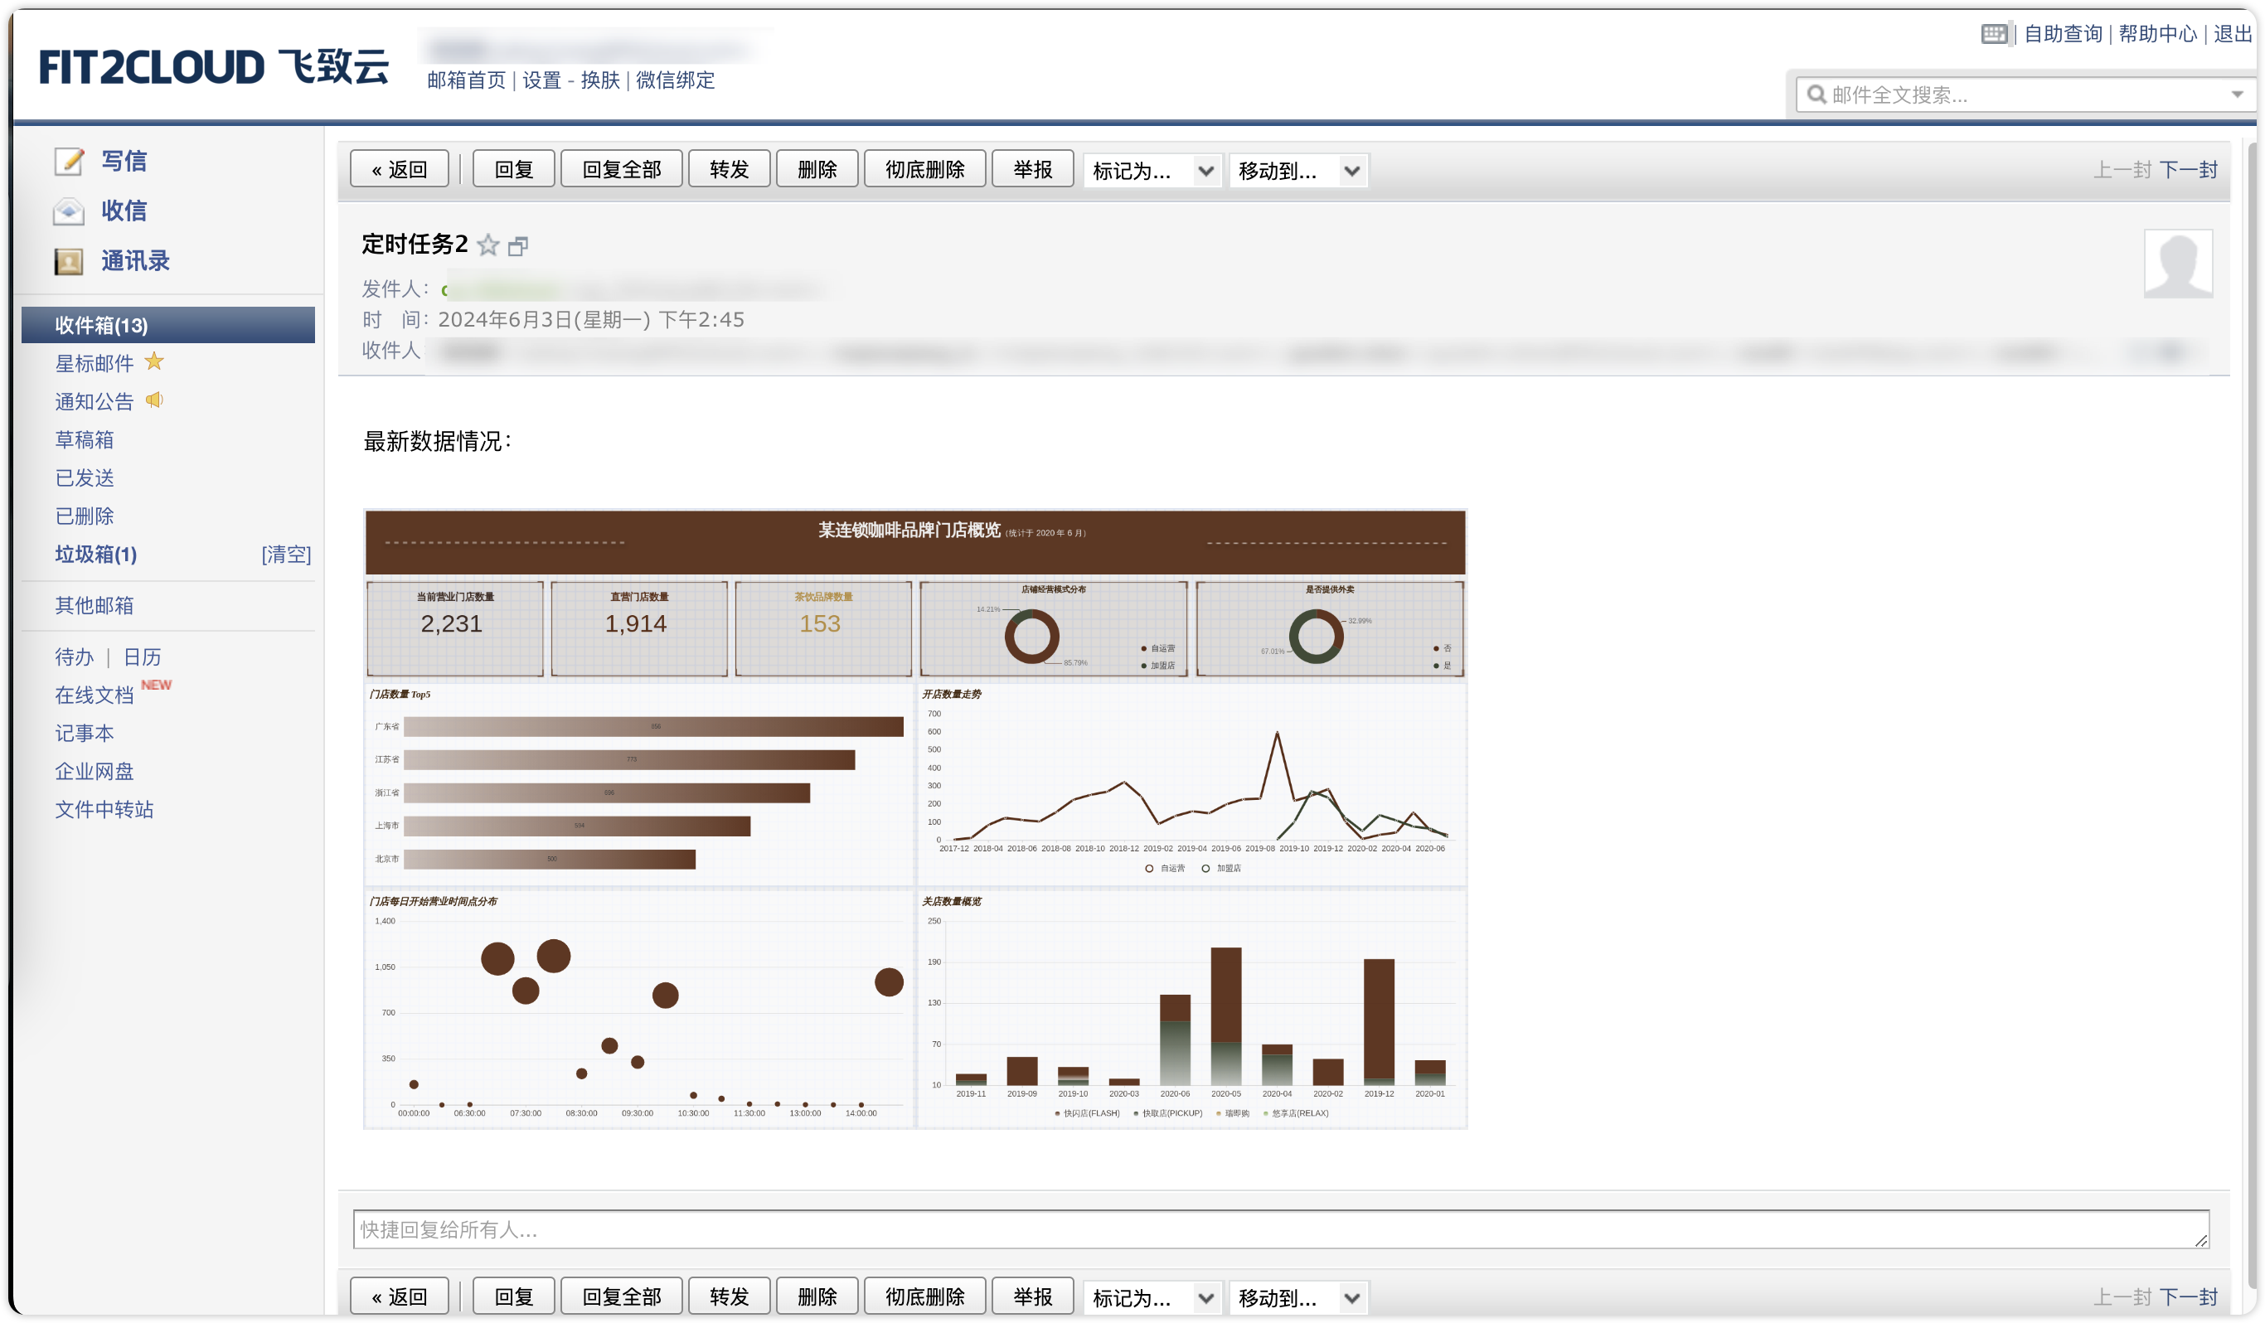Image resolution: width=2265 pixels, height=1323 pixels.
Task: Open the bottom 移动到... dropdown
Action: click(x=1297, y=1298)
